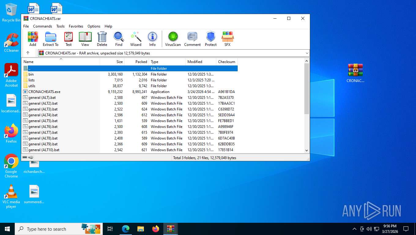Open locationad... file on desktop

coord(11,103)
